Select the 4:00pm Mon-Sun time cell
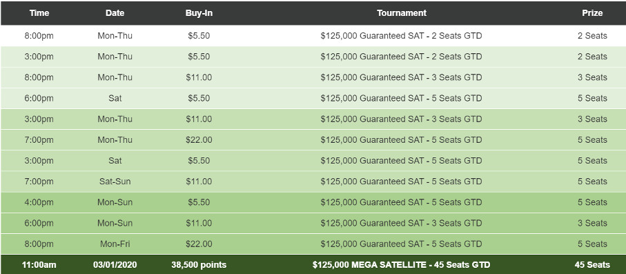This screenshot has height=274, width=626. click(39, 202)
